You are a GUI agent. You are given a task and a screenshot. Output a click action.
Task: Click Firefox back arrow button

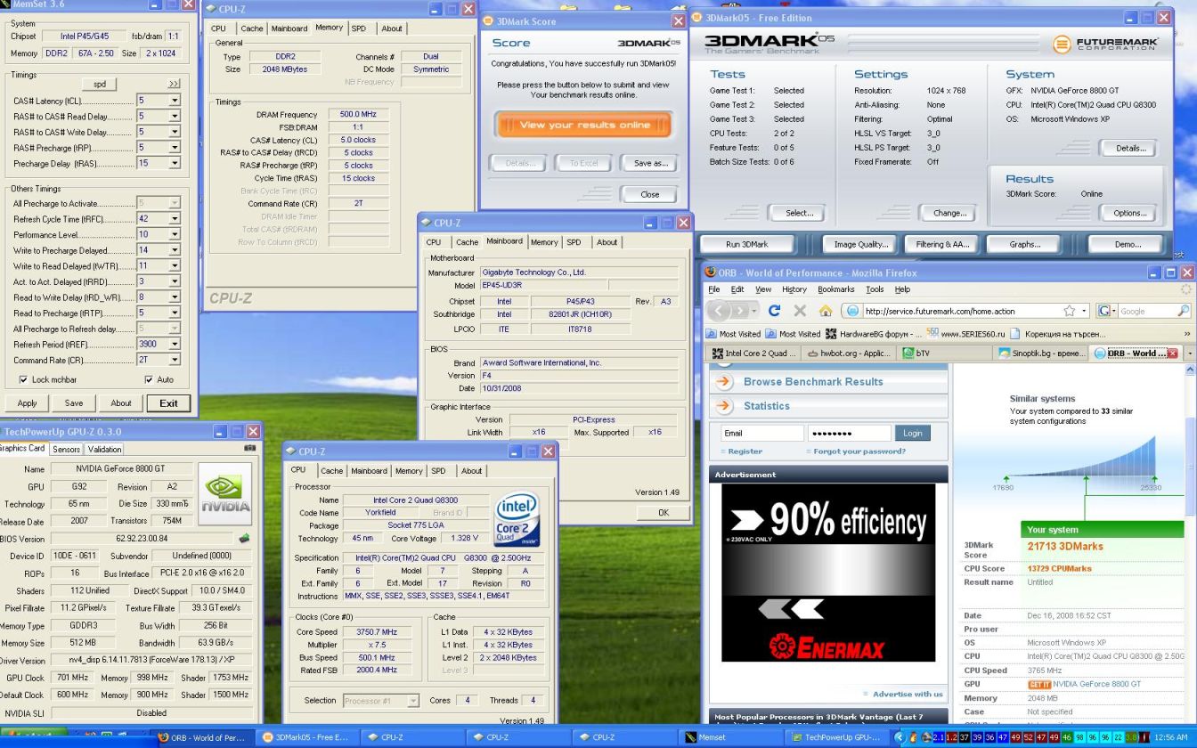tap(720, 311)
